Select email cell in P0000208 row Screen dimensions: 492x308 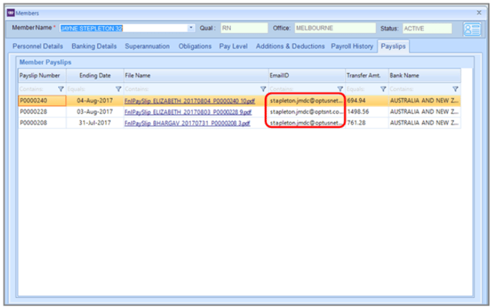[x=307, y=123]
